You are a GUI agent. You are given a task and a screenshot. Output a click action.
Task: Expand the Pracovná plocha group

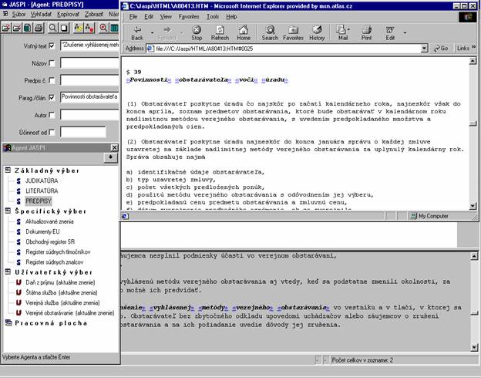[8, 322]
